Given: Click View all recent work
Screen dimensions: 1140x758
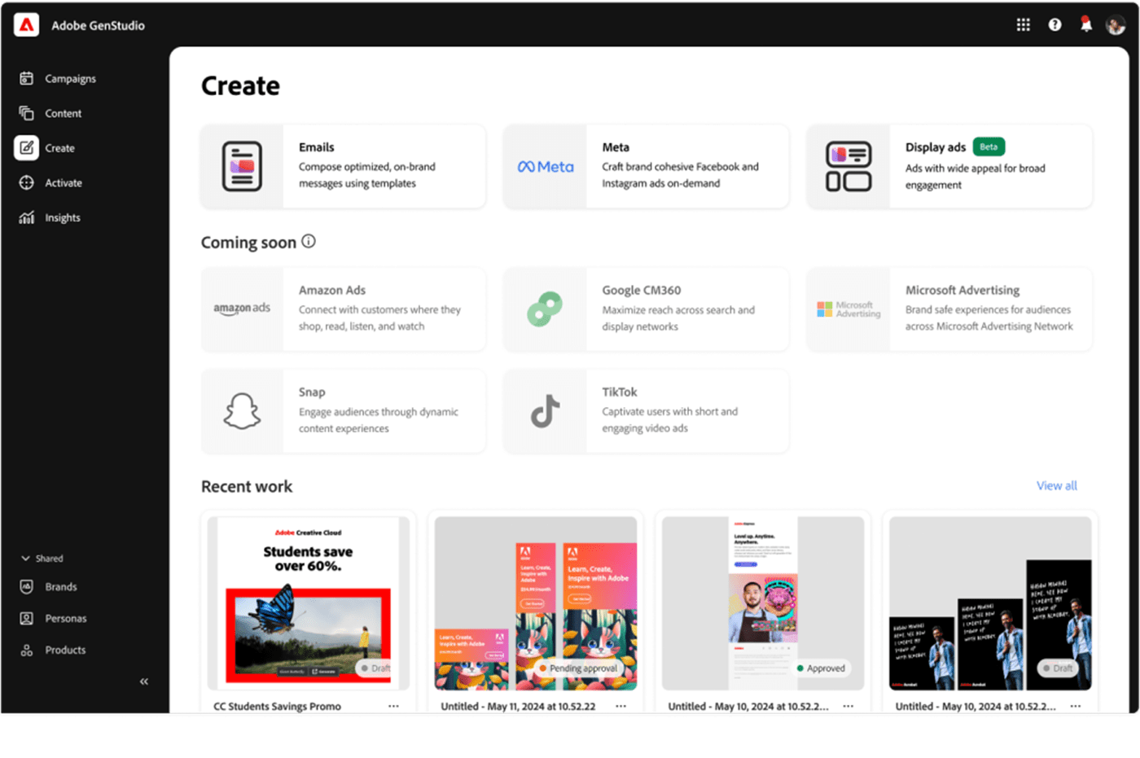Looking at the screenshot, I should (1056, 485).
